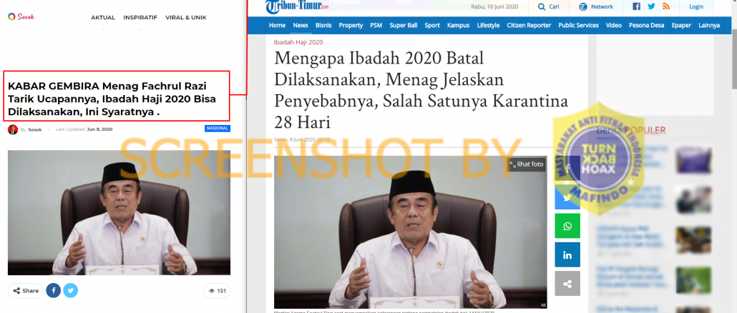
Task: Select the News tab
Action: click(x=301, y=25)
